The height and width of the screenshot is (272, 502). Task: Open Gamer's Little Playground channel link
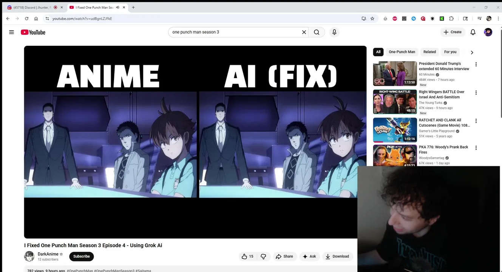tap(437, 131)
